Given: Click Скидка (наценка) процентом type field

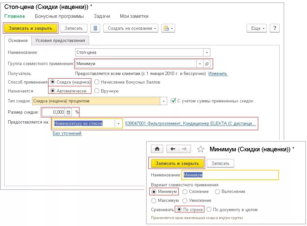Looking at the screenshot, I should [x=96, y=101].
